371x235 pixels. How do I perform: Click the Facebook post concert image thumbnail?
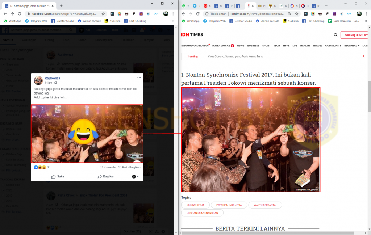pyautogui.click(x=87, y=134)
